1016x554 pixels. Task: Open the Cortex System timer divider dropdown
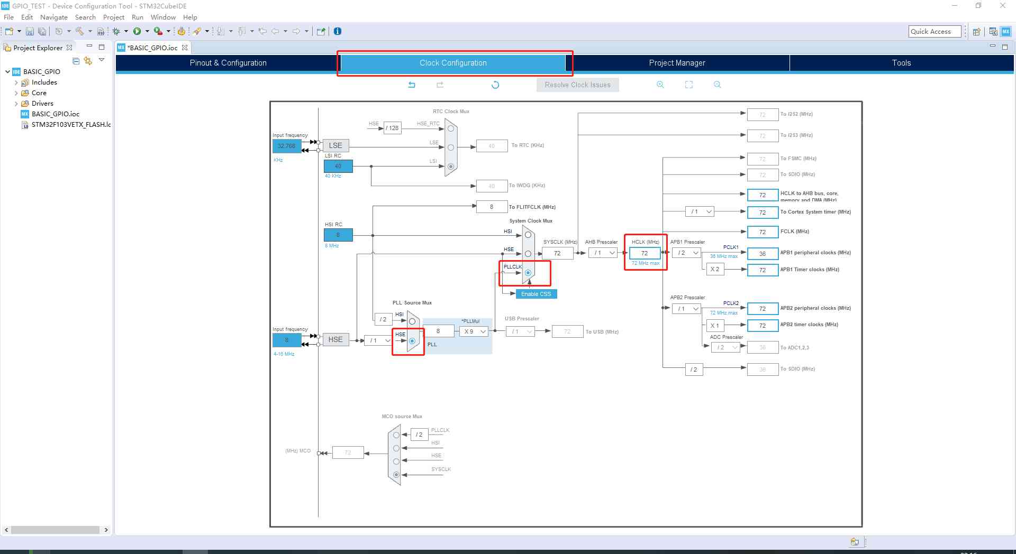tap(700, 212)
